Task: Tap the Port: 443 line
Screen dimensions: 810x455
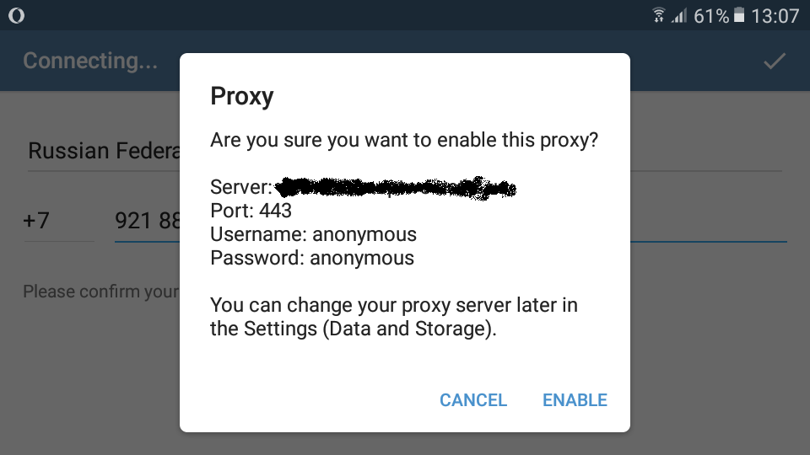Action: point(251,211)
